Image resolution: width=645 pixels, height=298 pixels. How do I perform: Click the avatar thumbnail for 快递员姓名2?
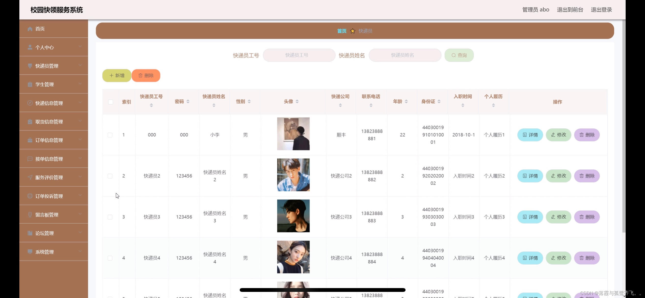[x=293, y=175]
